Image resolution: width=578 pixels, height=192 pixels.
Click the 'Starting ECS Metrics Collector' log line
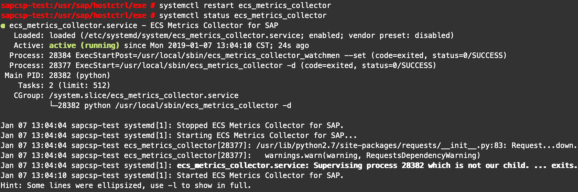tap(179, 135)
